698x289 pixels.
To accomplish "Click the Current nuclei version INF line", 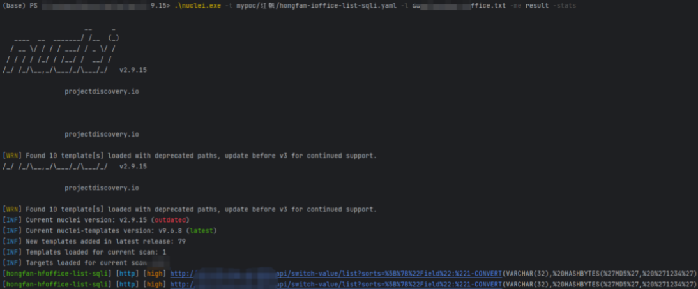I will 96,220.
